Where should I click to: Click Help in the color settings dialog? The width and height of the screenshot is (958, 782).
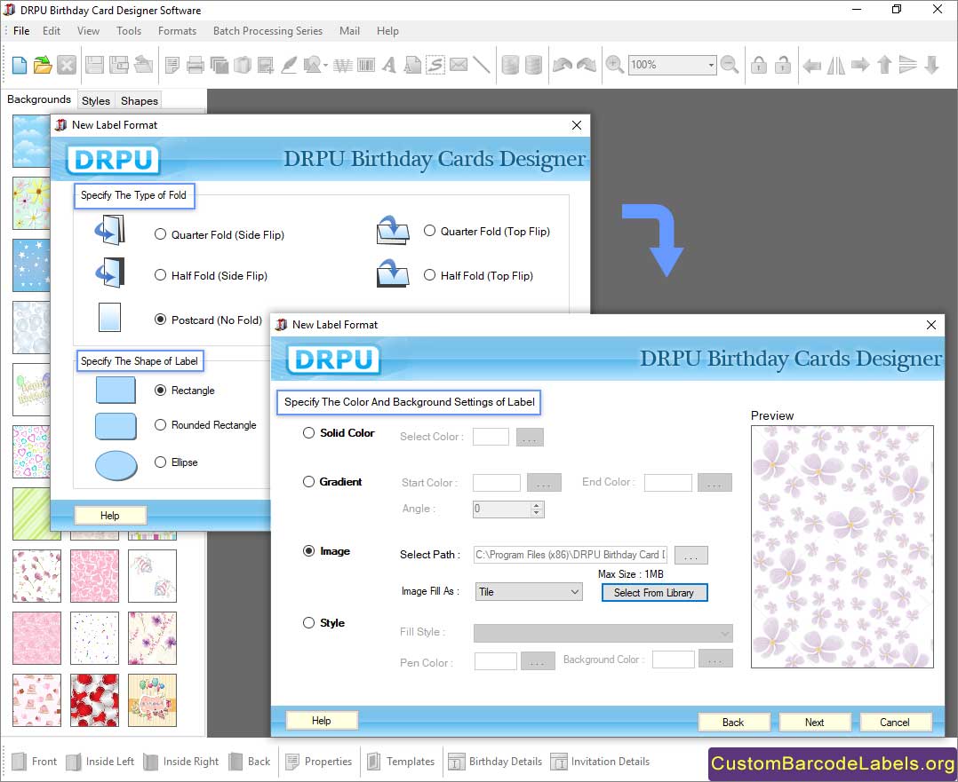point(322,721)
